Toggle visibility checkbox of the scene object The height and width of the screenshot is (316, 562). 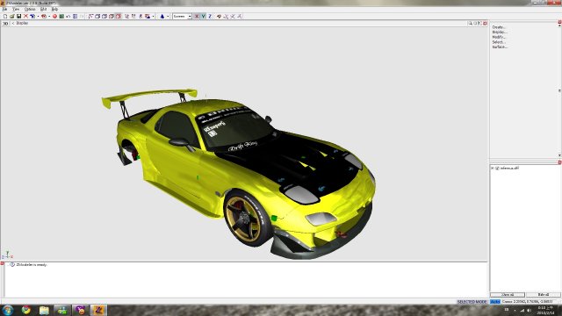[497, 168]
